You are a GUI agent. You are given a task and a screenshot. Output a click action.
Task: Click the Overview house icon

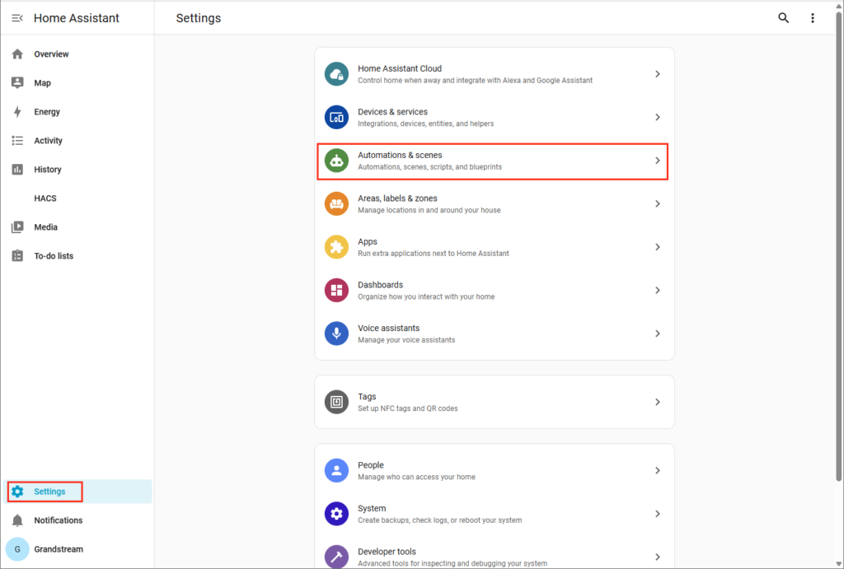click(x=17, y=54)
